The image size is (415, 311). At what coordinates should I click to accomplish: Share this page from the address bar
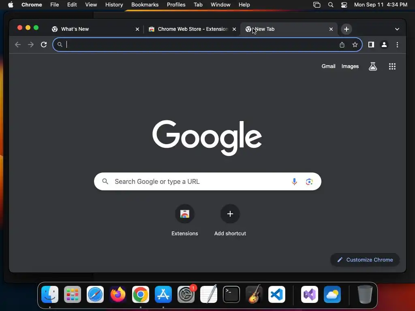[x=342, y=45]
